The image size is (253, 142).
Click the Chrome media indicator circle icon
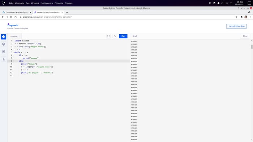coord(249,12)
